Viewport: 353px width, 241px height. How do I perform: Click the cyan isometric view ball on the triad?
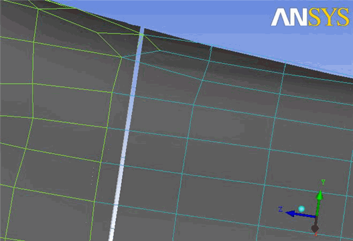(x=301, y=209)
